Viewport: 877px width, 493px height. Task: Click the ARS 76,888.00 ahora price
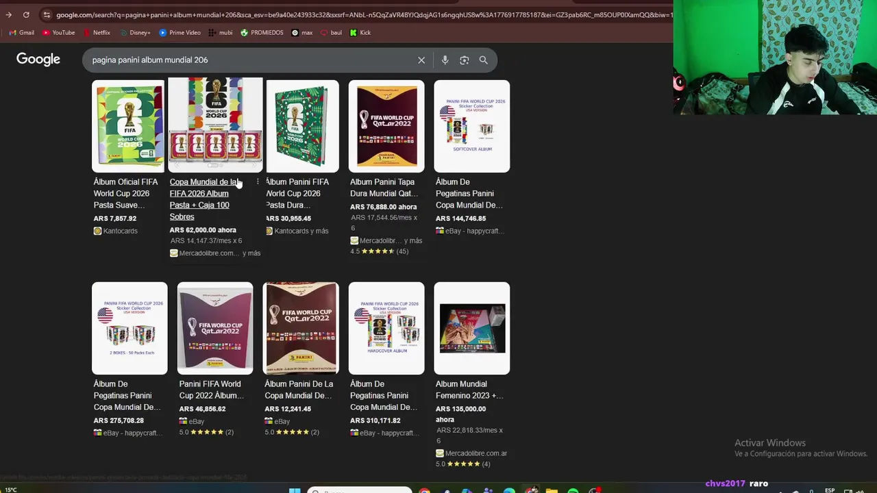pyautogui.click(x=384, y=207)
